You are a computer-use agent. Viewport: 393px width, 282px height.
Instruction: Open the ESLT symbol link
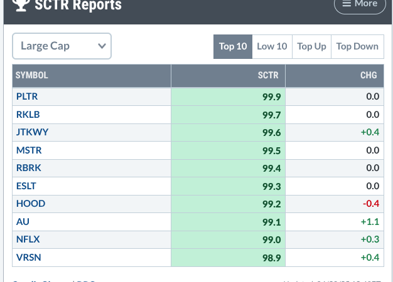coord(26,186)
